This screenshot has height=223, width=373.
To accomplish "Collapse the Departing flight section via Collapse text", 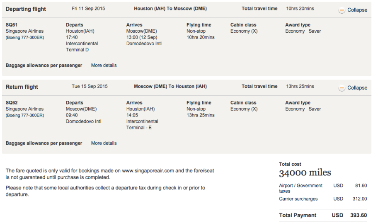I will pos(357,10).
